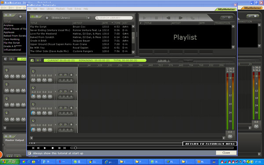Click the fourth track's track icon
Image resolution: width=264 pixels, height=165 pixels.
33,121
